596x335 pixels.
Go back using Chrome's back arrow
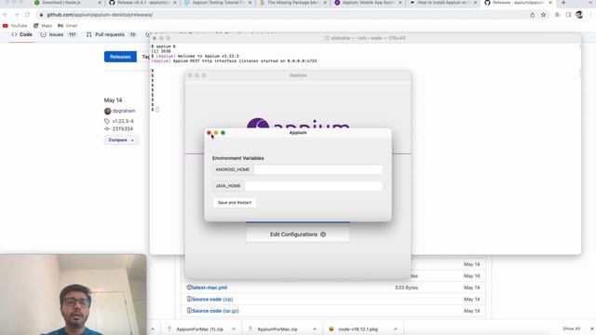[x=6, y=15]
